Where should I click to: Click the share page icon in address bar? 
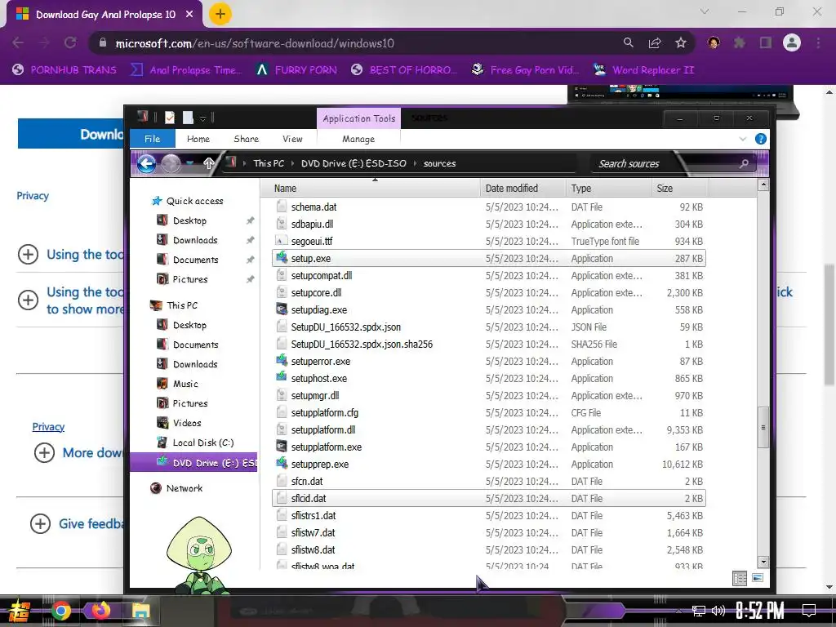coord(655,43)
